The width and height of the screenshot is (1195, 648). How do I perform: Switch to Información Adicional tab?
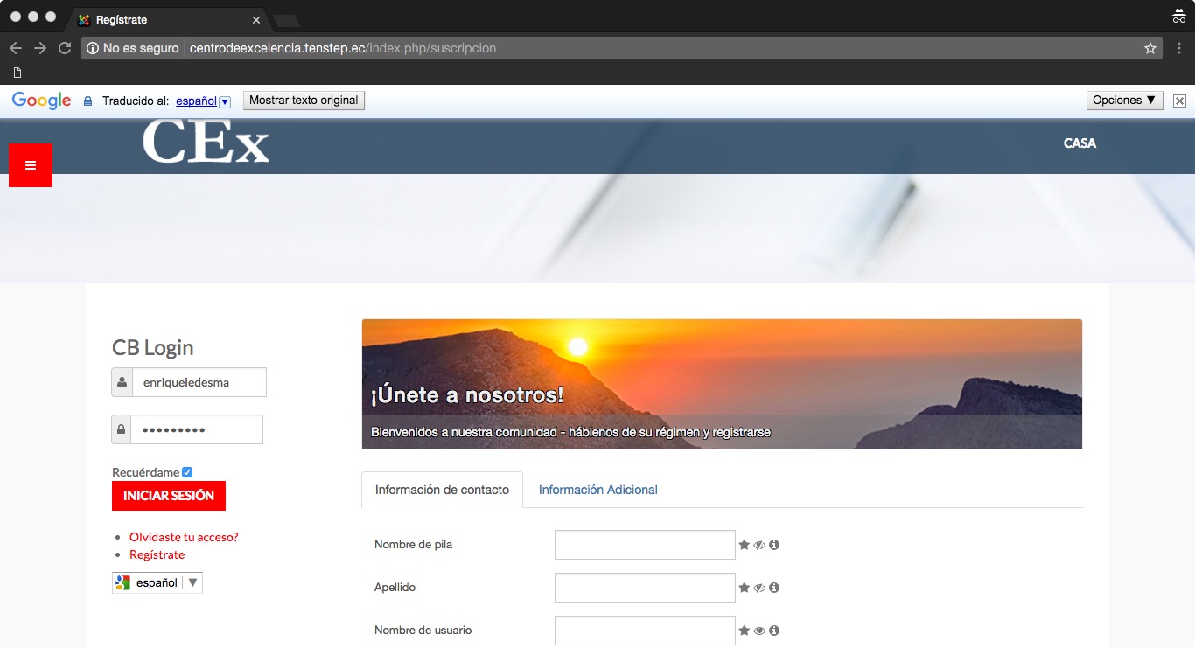click(x=597, y=490)
